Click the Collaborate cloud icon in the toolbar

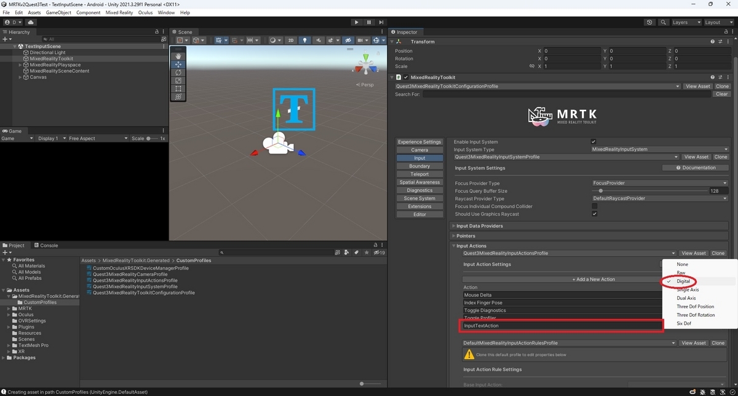(x=31, y=22)
